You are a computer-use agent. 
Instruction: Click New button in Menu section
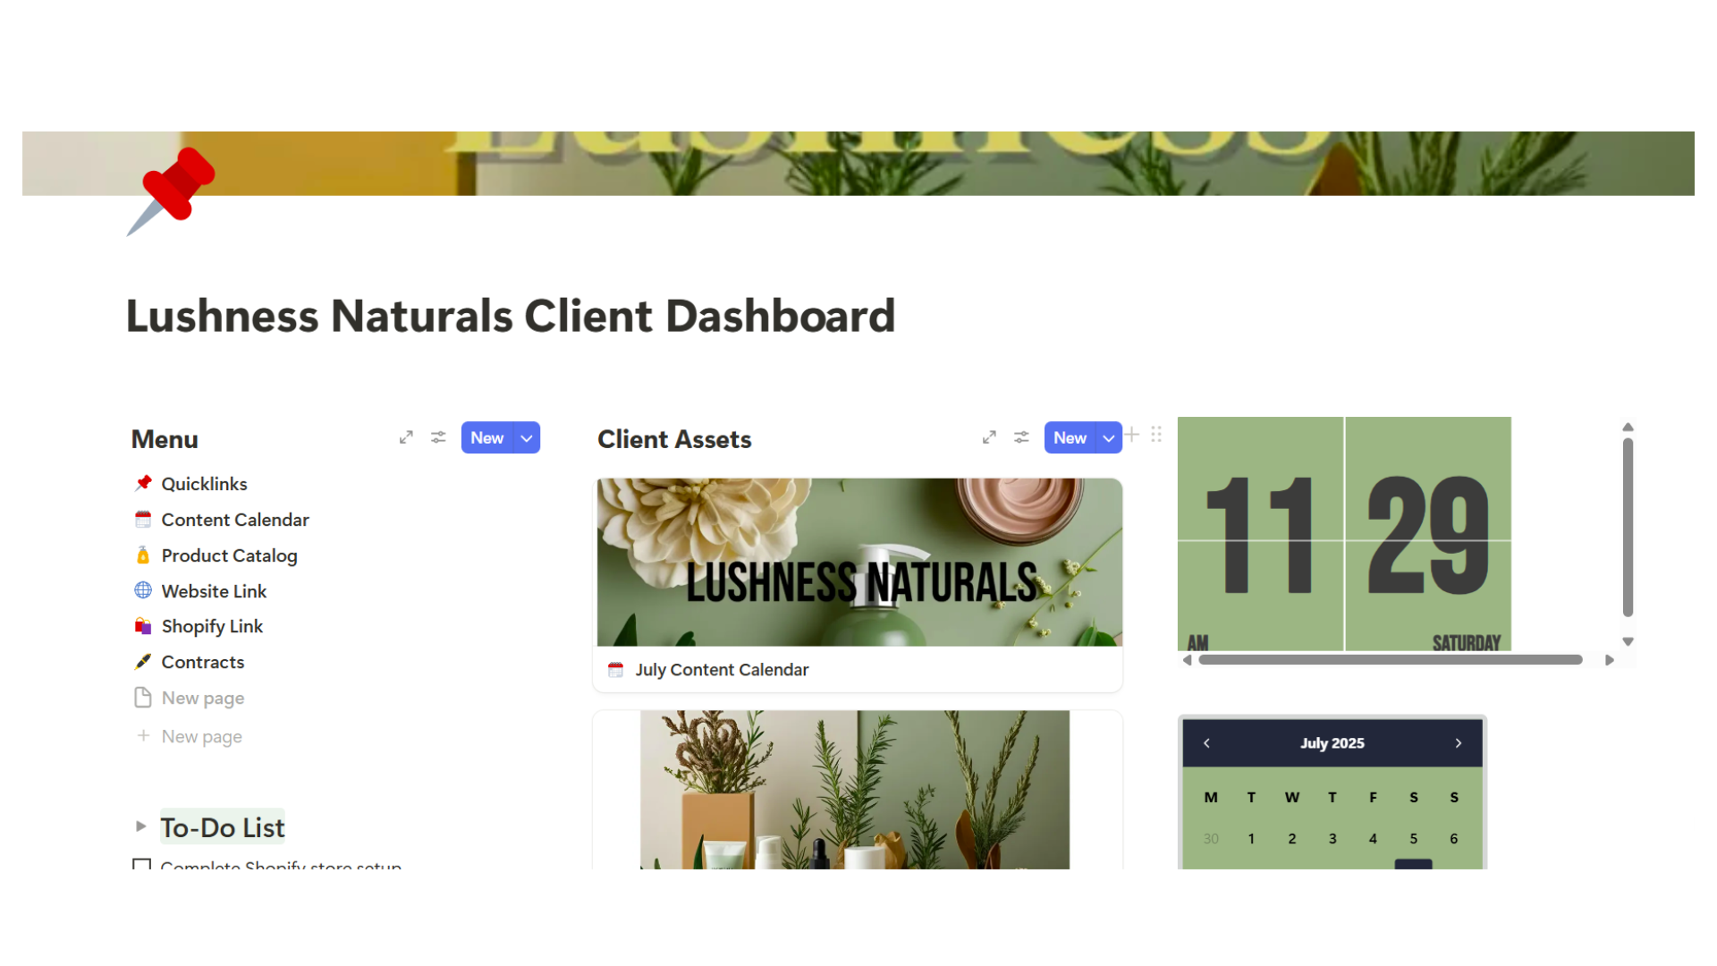[487, 438]
